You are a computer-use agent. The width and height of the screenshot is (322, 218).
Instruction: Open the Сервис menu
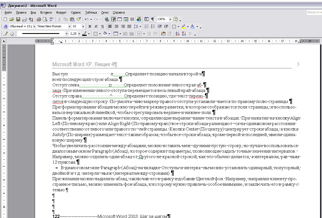(76, 12)
